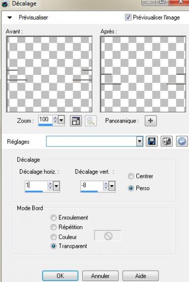Click the Annuler button

(100, 276)
